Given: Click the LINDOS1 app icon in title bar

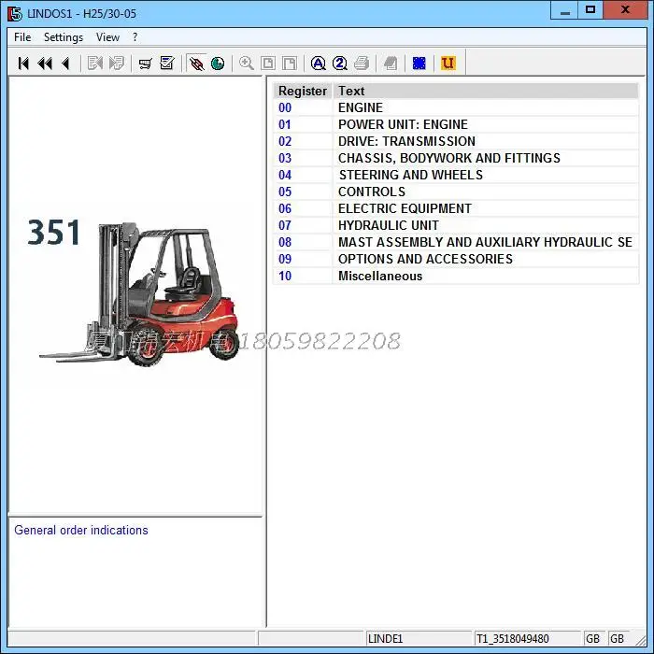Looking at the screenshot, I should tap(15, 13).
